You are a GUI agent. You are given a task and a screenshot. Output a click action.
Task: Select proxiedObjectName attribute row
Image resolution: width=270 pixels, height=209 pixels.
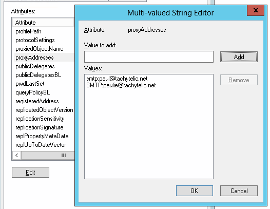pyautogui.click(x=44, y=49)
